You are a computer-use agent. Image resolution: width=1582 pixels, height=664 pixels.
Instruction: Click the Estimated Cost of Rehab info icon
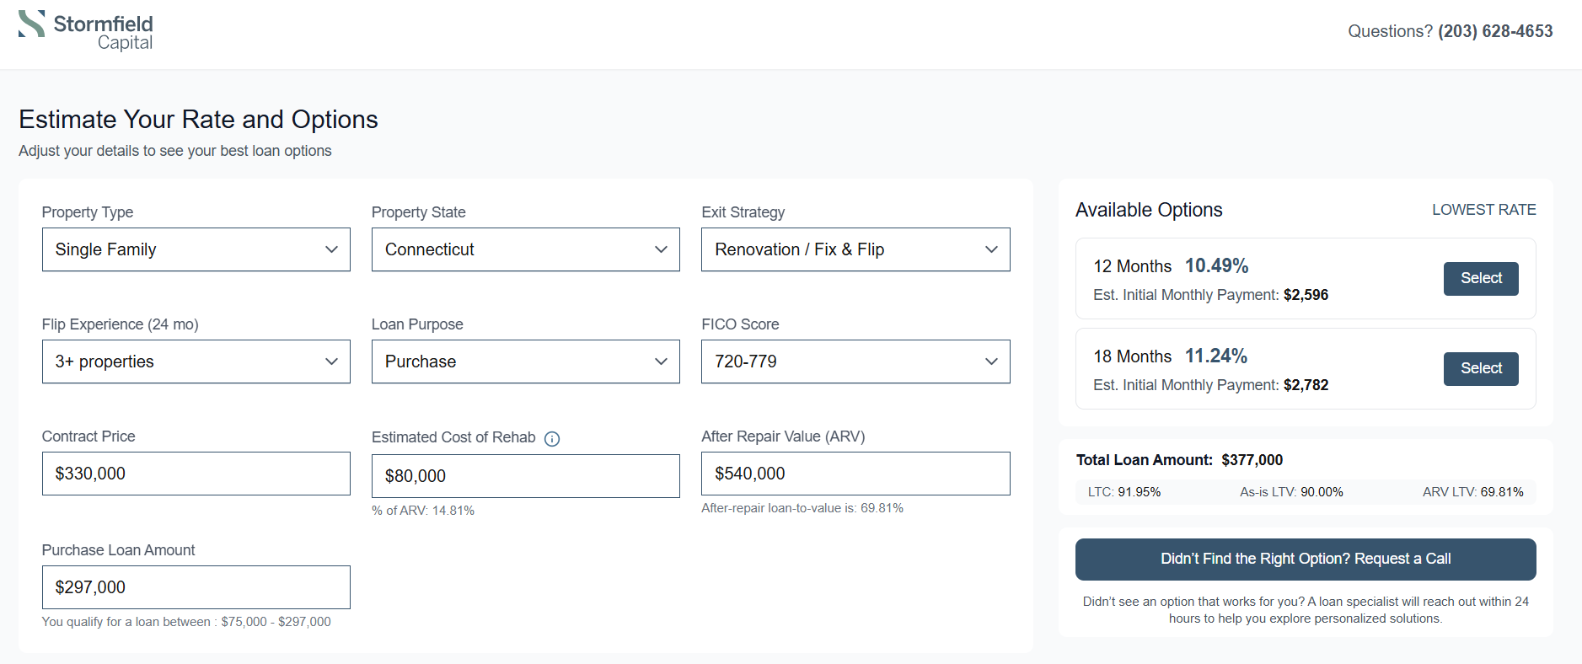pos(552,439)
